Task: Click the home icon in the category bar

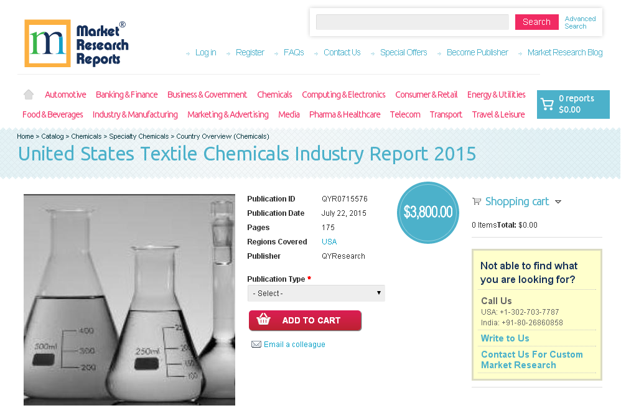Action: pyautogui.click(x=28, y=94)
